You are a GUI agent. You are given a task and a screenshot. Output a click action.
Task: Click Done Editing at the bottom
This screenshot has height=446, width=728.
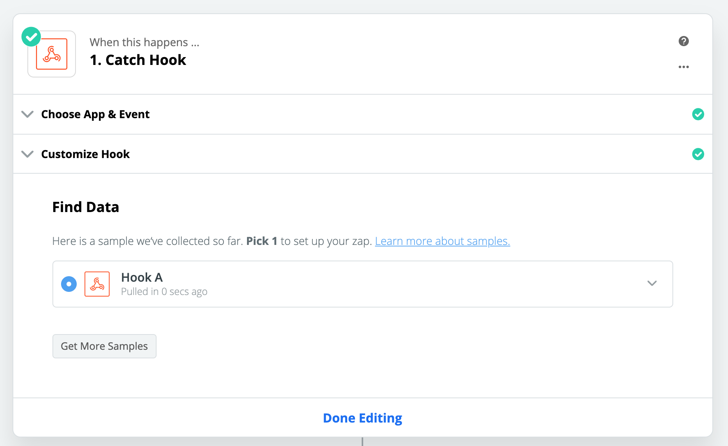click(362, 418)
